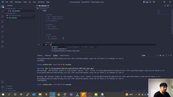Switch to the Debug Console tab
The width and height of the screenshot is (173, 97).
pos(65,56)
